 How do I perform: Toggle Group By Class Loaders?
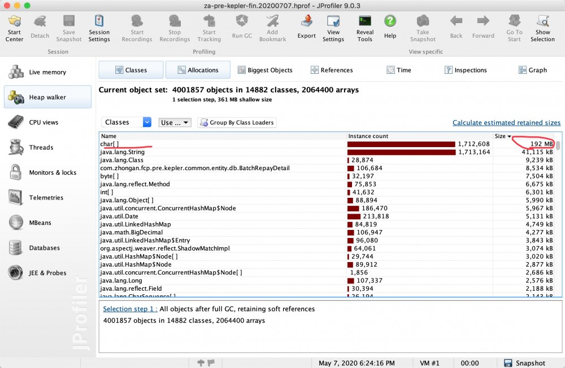(x=237, y=122)
